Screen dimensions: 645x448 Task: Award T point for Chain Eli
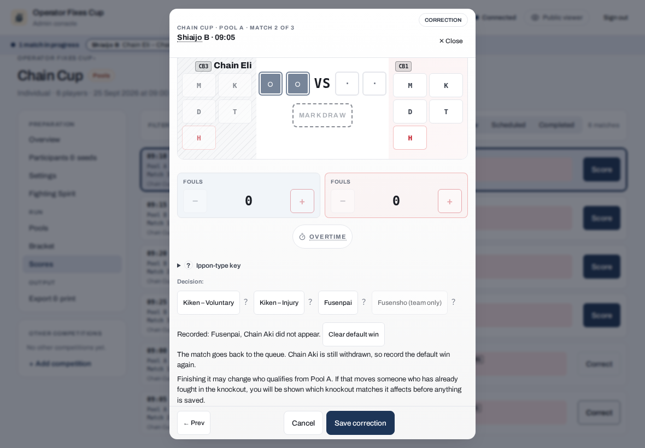(x=235, y=112)
